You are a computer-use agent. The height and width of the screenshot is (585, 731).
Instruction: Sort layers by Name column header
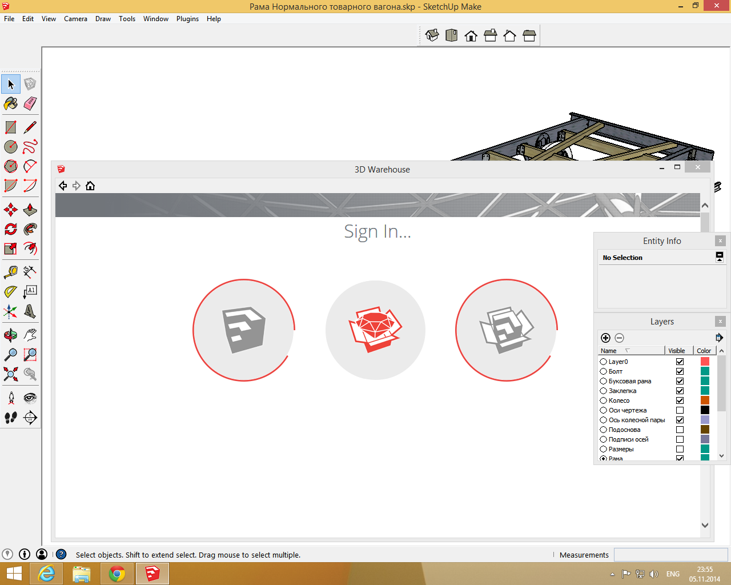pyautogui.click(x=631, y=351)
